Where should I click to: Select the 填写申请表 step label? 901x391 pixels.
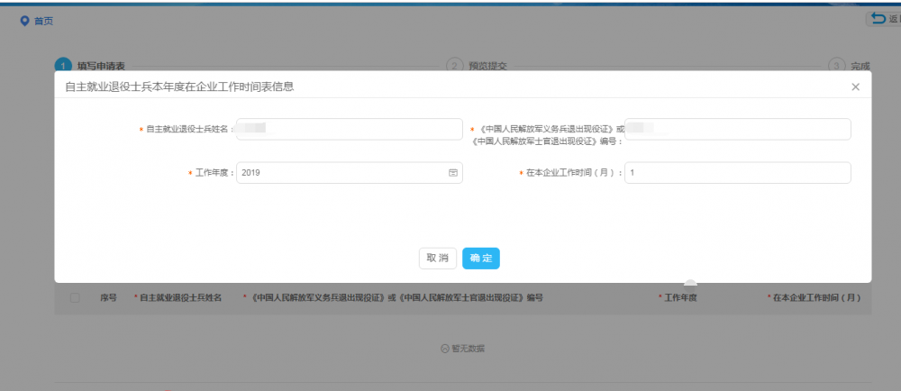coord(101,66)
